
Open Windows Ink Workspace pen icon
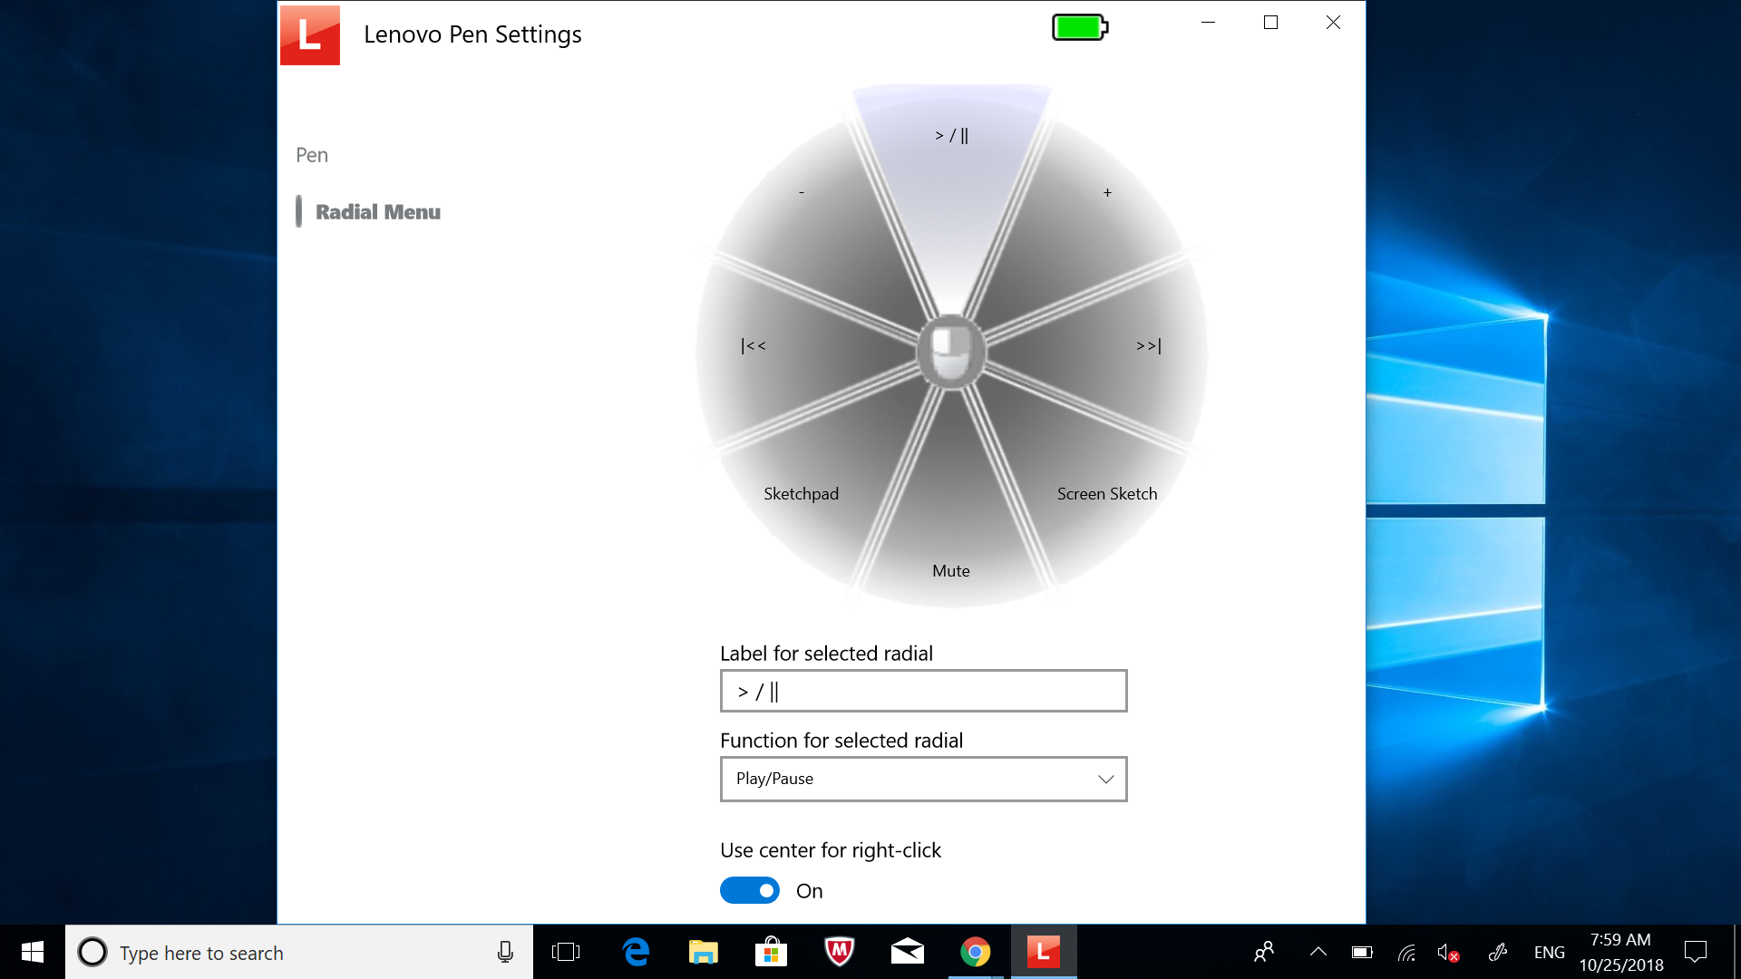coord(1497,952)
